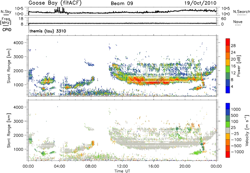Viewport: 250px width, 173px height.
Task: Click the '60' tick on Nave axis
Action: (x=223, y=19)
